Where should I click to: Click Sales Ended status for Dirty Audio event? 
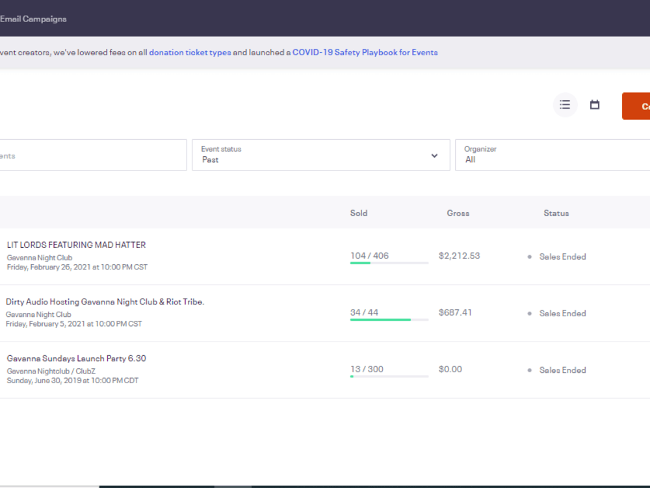(562, 314)
